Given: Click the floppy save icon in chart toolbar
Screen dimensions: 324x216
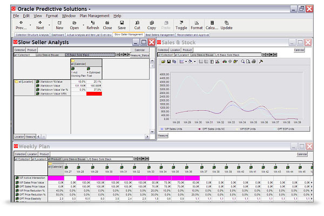Looking at the screenshot, I should click(169, 62).
